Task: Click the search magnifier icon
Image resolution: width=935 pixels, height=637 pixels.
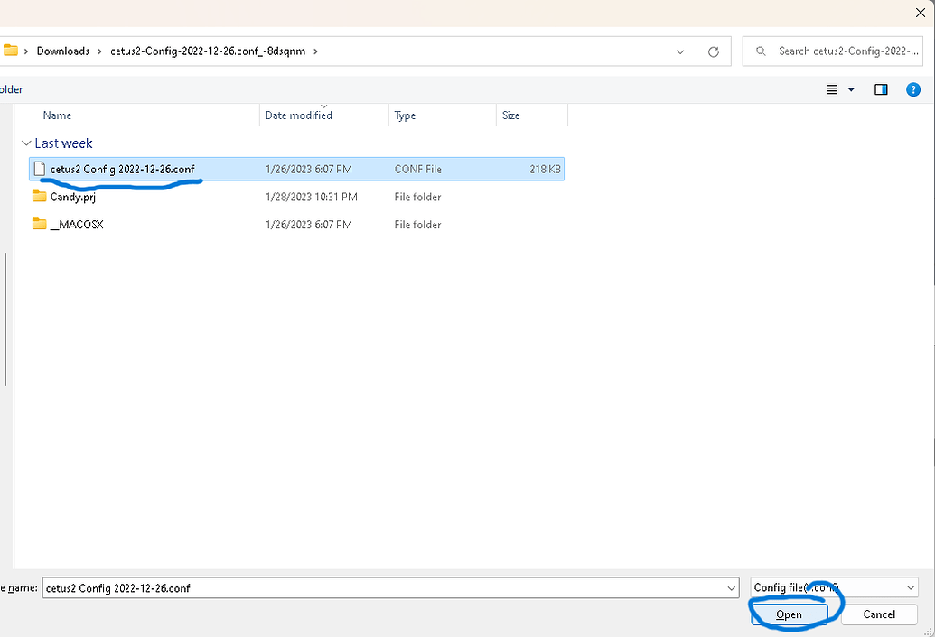Action: click(x=762, y=51)
